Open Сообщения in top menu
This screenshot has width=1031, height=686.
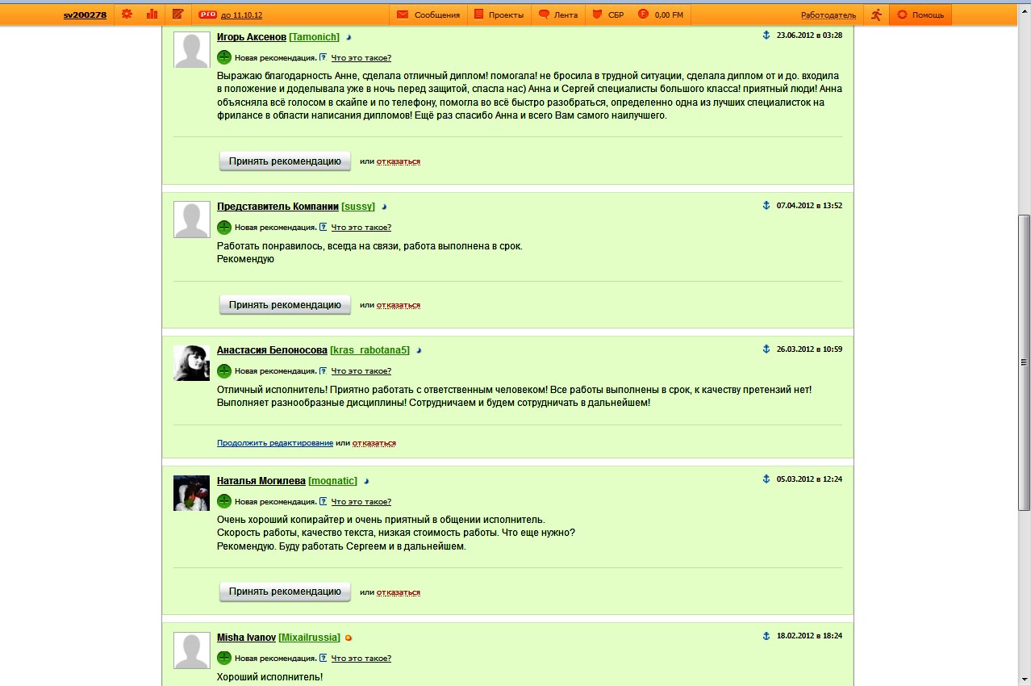[x=428, y=15]
